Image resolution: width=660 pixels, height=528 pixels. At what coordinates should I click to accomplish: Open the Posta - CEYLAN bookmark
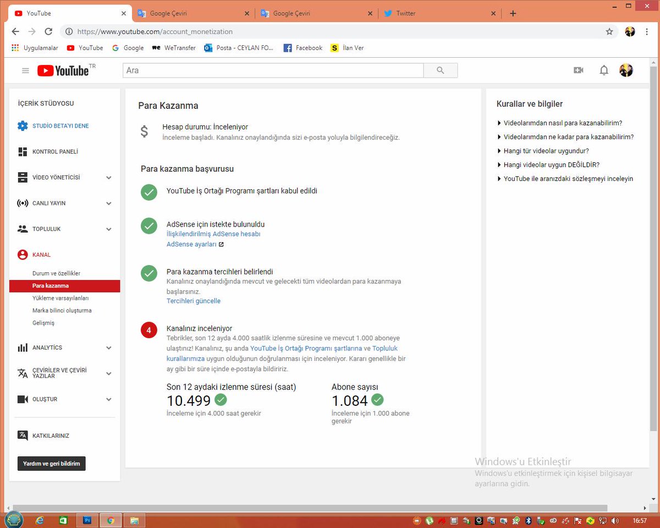239,48
